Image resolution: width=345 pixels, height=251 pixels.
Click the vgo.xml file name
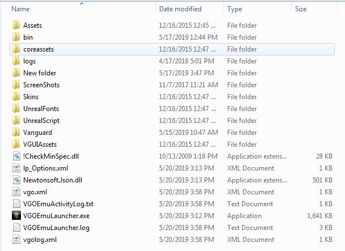(x=35, y=192)
